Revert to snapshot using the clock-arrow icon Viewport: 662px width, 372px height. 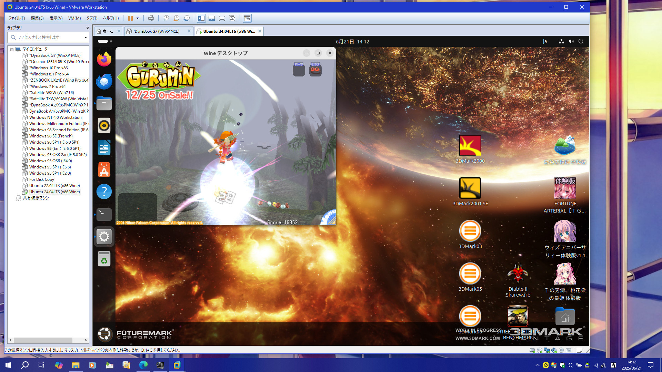pyautogui.click(x=176, y=18)
